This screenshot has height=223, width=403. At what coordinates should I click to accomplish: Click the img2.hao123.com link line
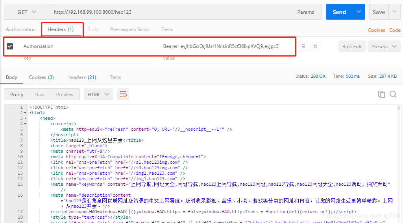point(118,174)
